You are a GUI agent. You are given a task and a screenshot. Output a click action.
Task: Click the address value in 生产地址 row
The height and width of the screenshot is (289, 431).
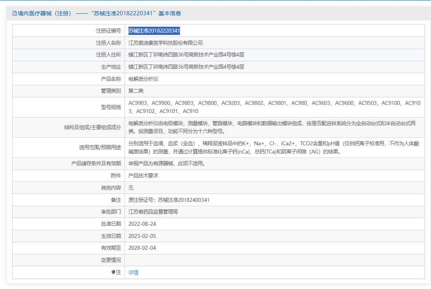click(186, 67)
